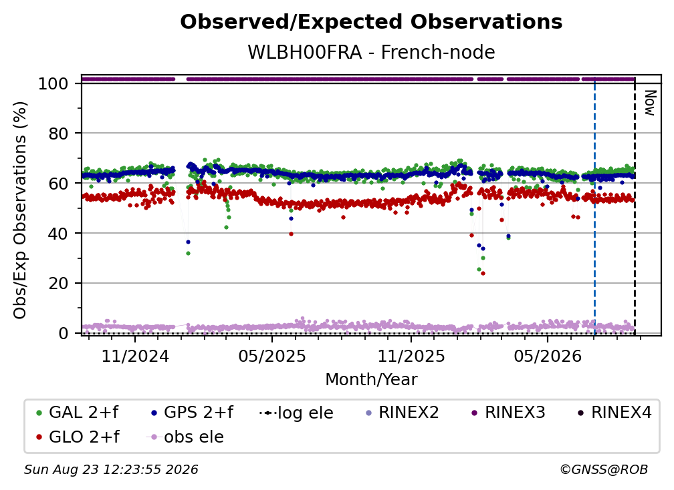The width and height of the screenshot is (674, 490).
Task: Click the log ele dotted legend marker
Action: [267, 413]
